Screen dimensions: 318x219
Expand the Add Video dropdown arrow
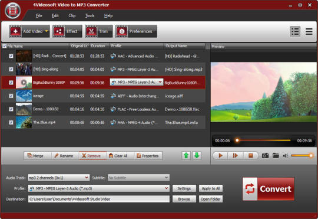click(47, 31)
